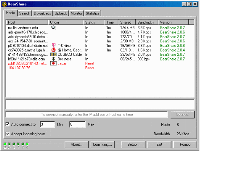Click the Pomoc help button
This screenshot has height=174, width=232.
(185, 144)
